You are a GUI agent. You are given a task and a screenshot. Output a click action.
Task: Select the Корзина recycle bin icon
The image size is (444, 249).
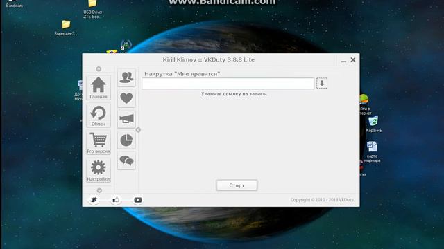(x=373, y=124)
